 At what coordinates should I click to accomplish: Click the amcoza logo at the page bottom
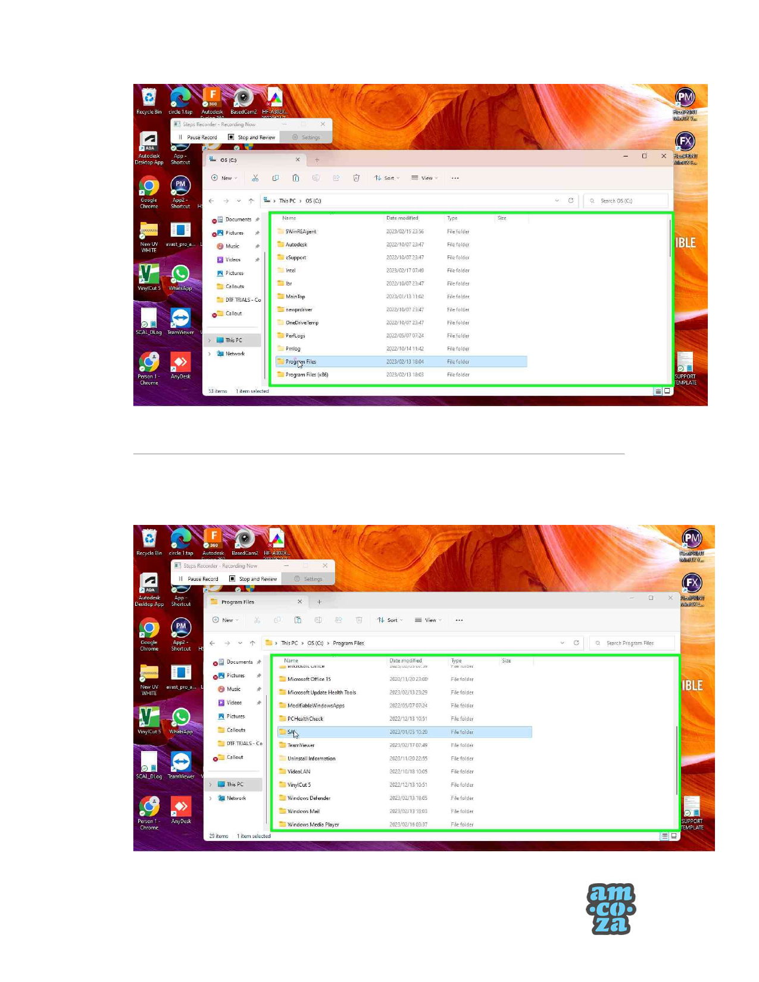[x=611, y=908]
